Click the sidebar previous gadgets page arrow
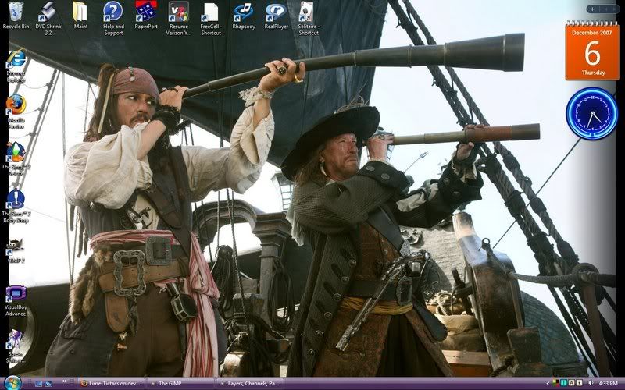625x390 pixels. [605, 9]
